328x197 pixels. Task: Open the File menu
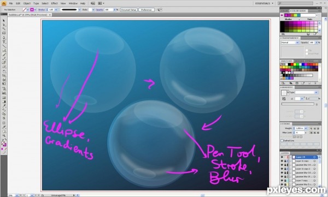coord(11,3)
